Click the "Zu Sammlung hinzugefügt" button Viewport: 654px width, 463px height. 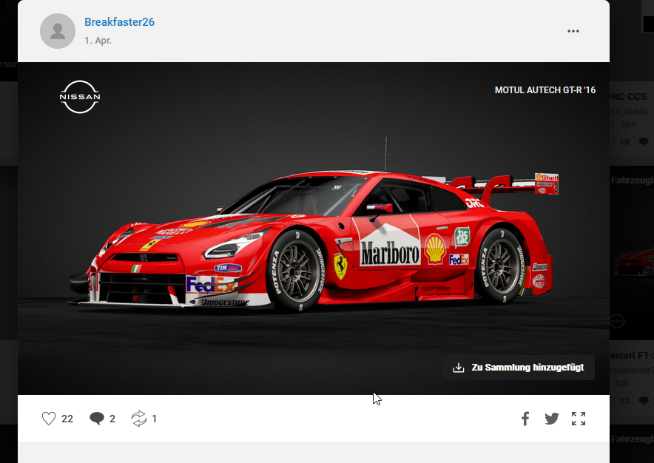click(x=527, y=368)
